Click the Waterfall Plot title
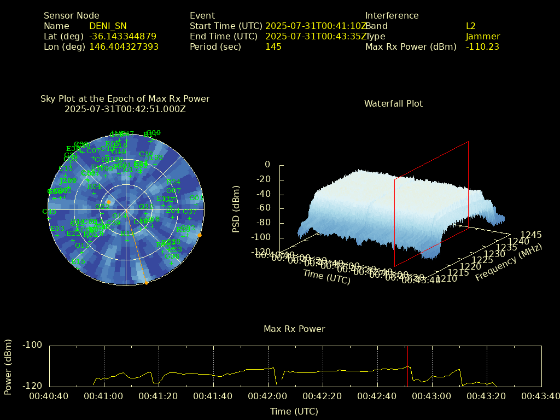Viewport: 560px width, 420px height. (393, 103)
